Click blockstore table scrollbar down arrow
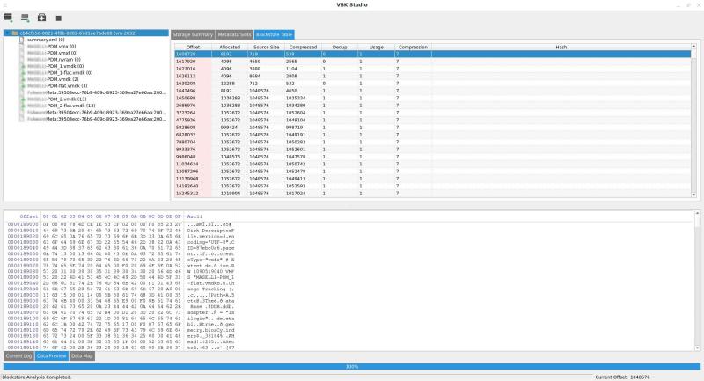Viewport: 704px width, 381px height. pyautogui.click(x=693, y=194)
